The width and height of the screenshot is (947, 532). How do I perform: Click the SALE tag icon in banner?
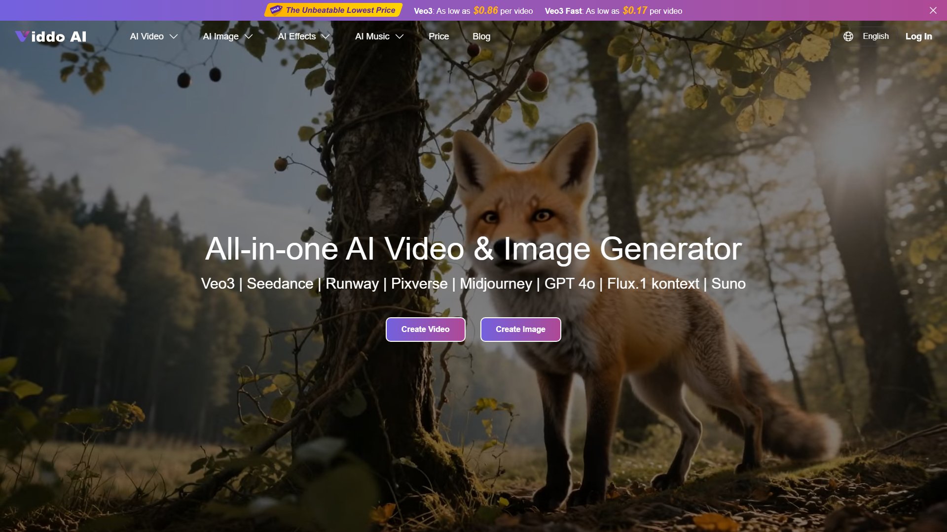click(276, 10)
